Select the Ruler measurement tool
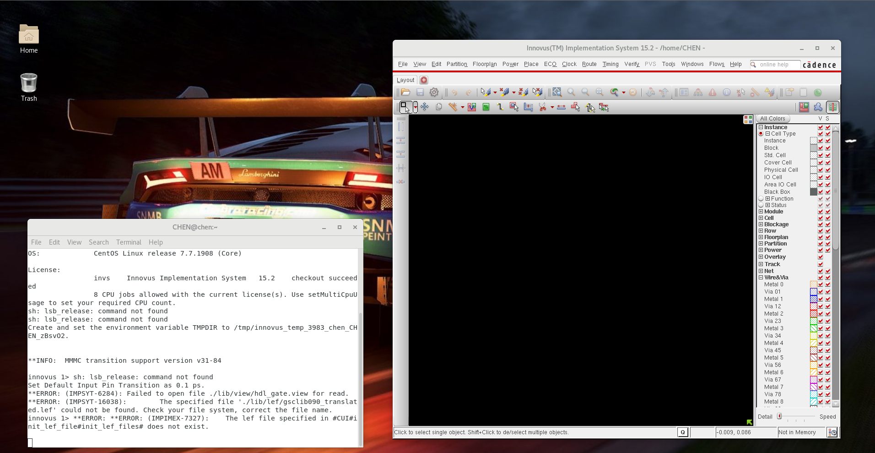 [x=453, y=107]
